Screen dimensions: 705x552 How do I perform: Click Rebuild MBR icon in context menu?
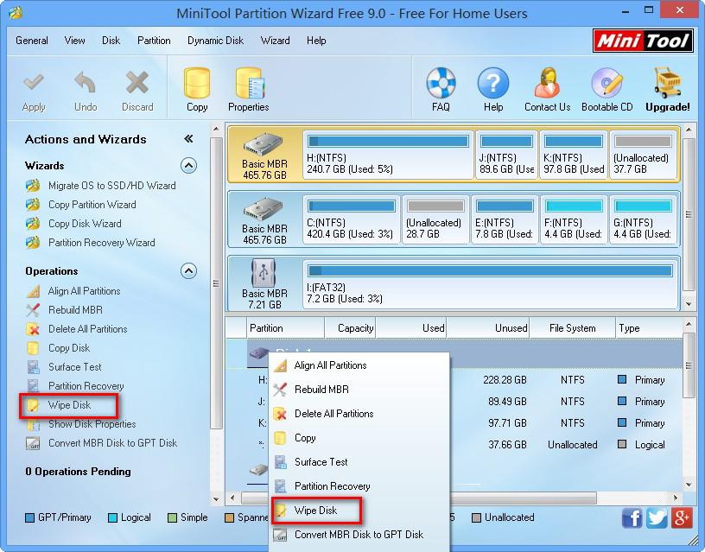(x=280, y=390)
